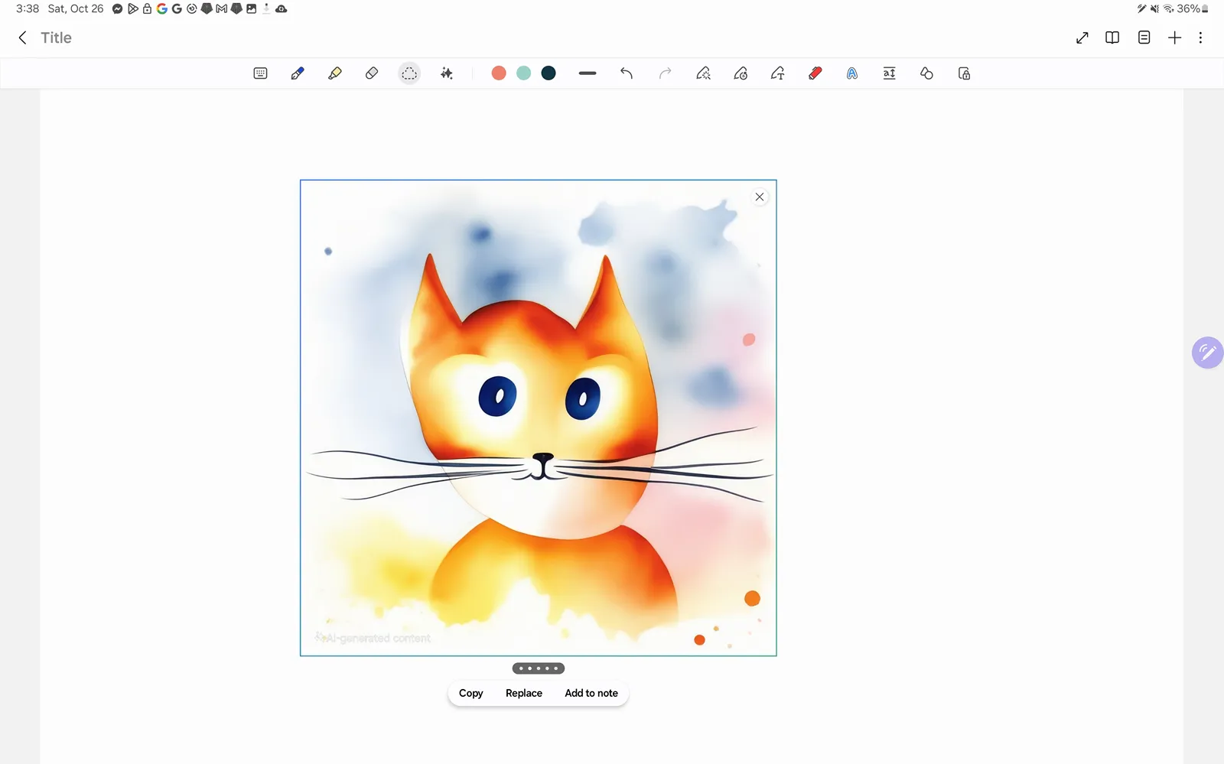Toggle reading mode book icon

pos(1112,37)
